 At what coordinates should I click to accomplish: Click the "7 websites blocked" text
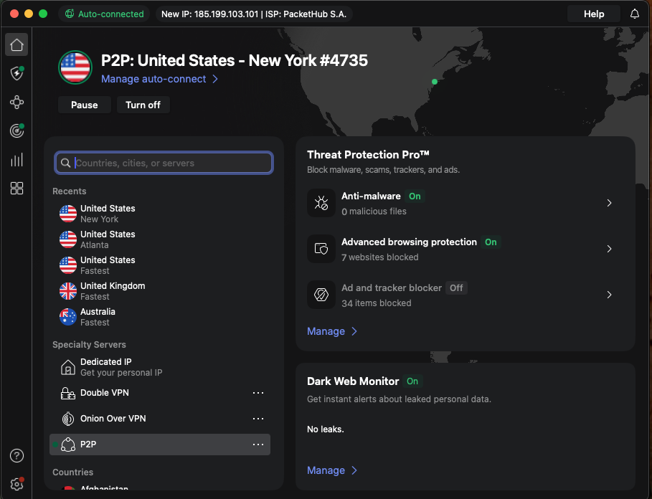click(x=380, y=257)
